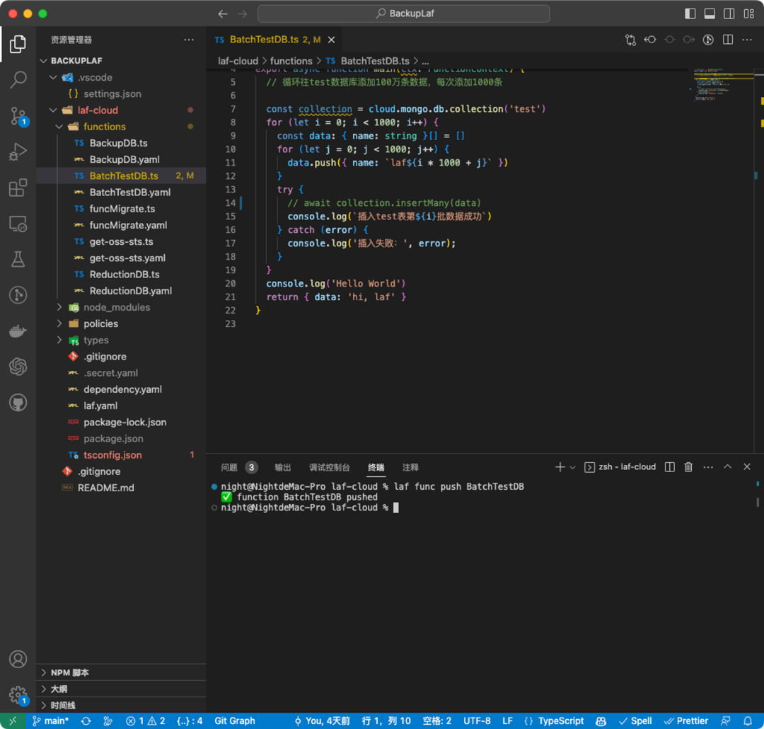This screenshot has width=764, height=729.
Task: Collapse the .vscode folder
Action: click(54, 78)
